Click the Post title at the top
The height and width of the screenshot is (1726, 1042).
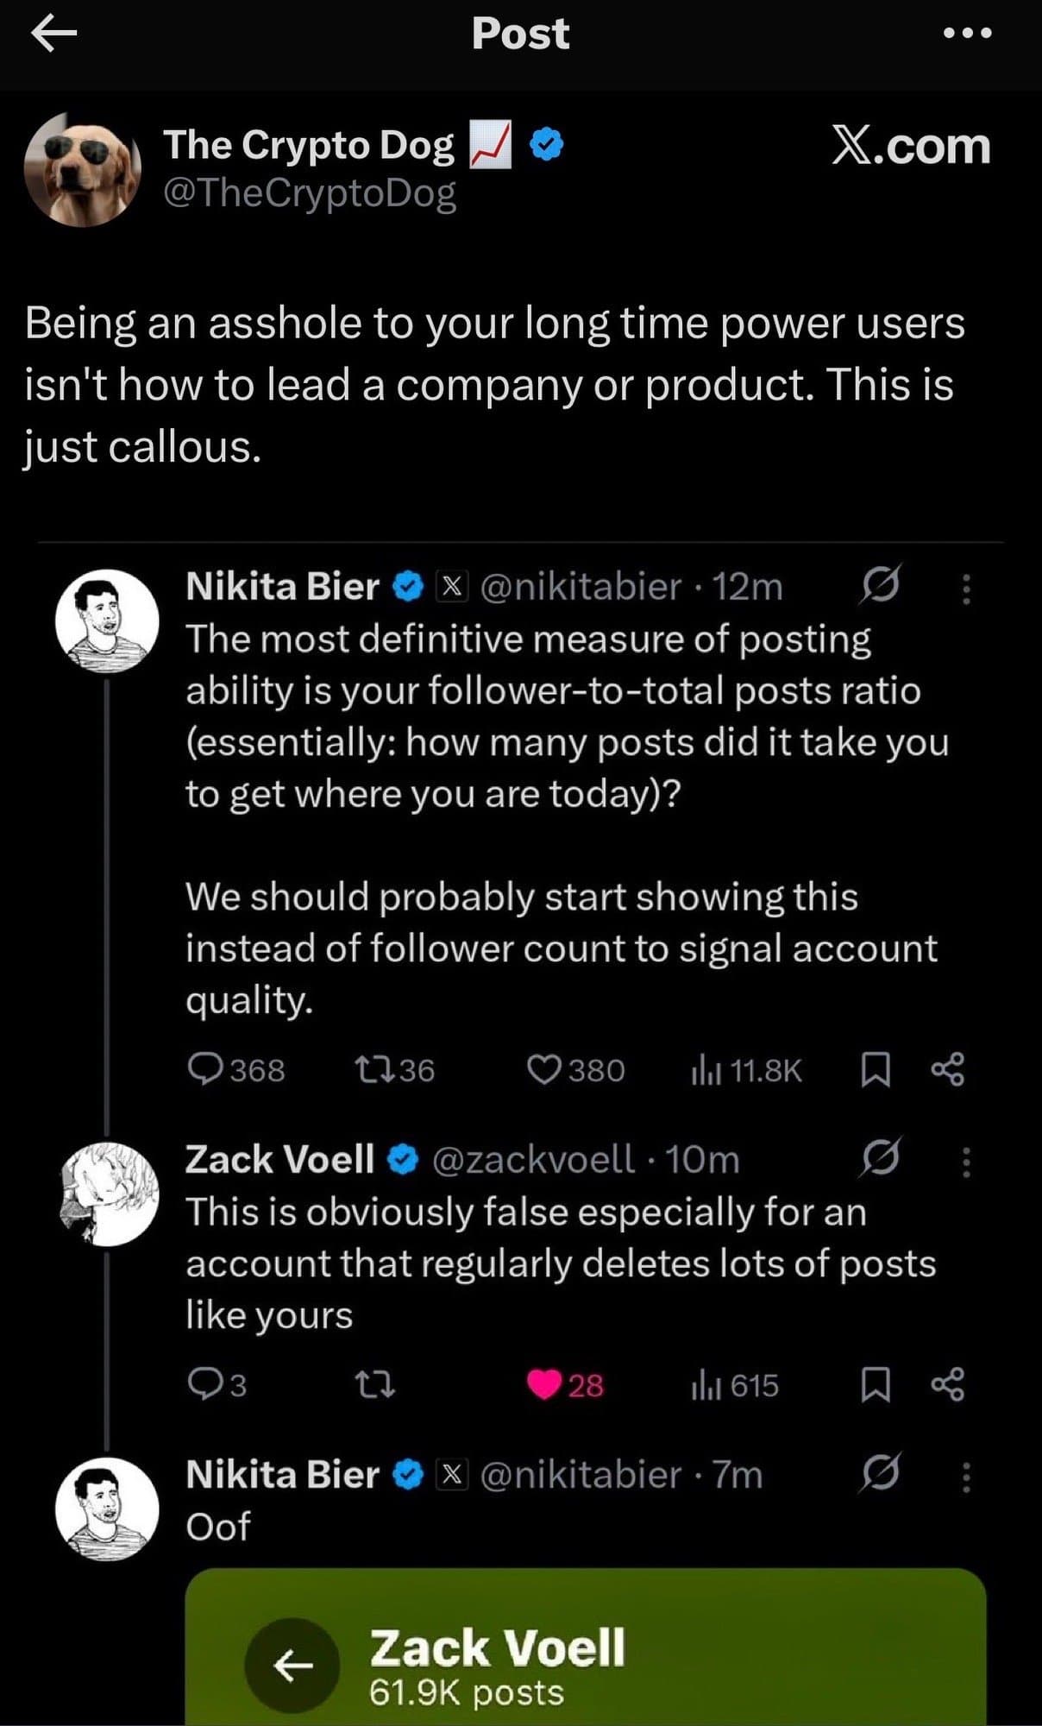(521, 35)
